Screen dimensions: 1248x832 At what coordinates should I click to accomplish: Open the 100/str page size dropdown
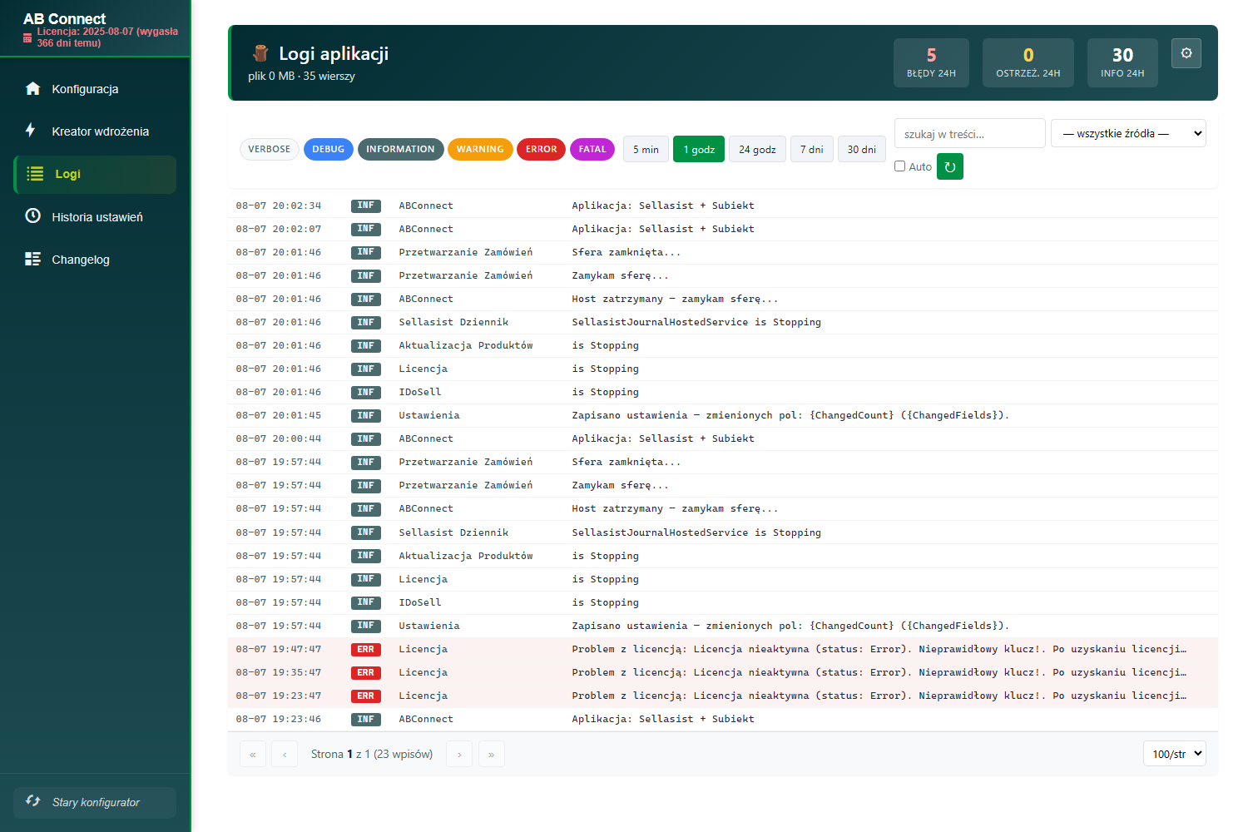[1175, 754]
